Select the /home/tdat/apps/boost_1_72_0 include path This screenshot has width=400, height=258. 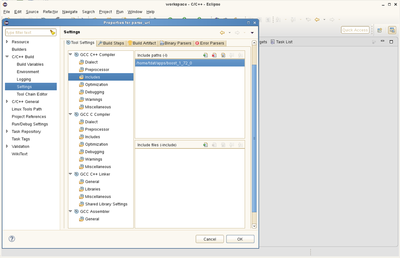pyautogui.click(x=190, y=63)
